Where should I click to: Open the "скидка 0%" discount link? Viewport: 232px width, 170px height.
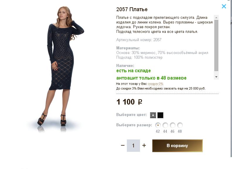pyautogui.click(x=155, y=84)
